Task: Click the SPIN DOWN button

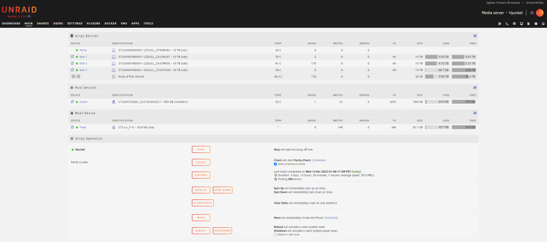Action: [223, 190]
